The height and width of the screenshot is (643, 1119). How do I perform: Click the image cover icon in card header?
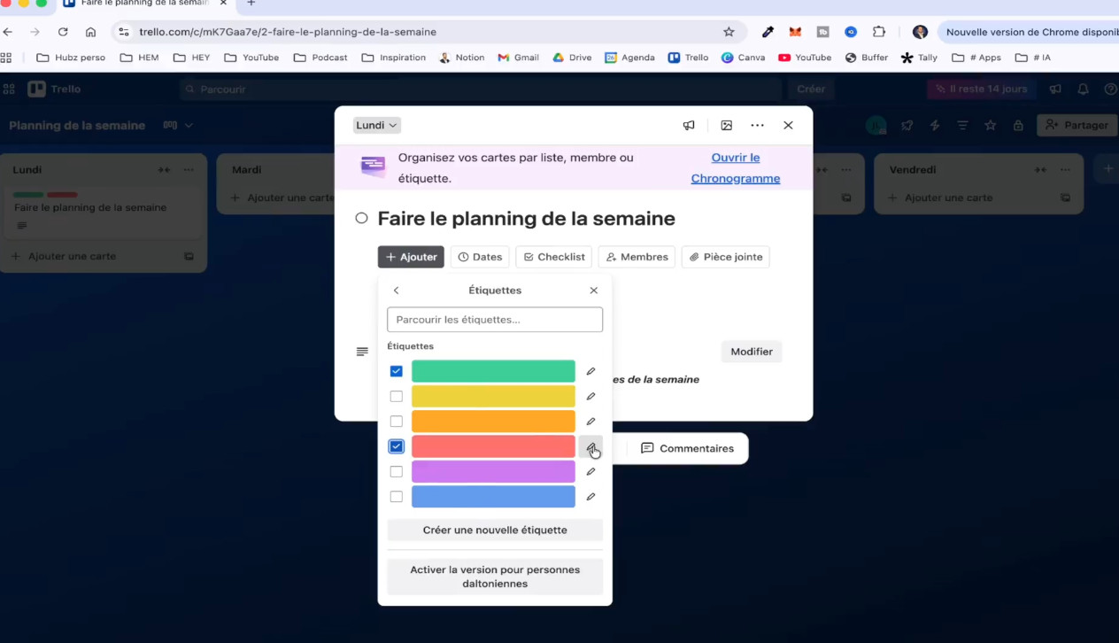pos(726,126)
